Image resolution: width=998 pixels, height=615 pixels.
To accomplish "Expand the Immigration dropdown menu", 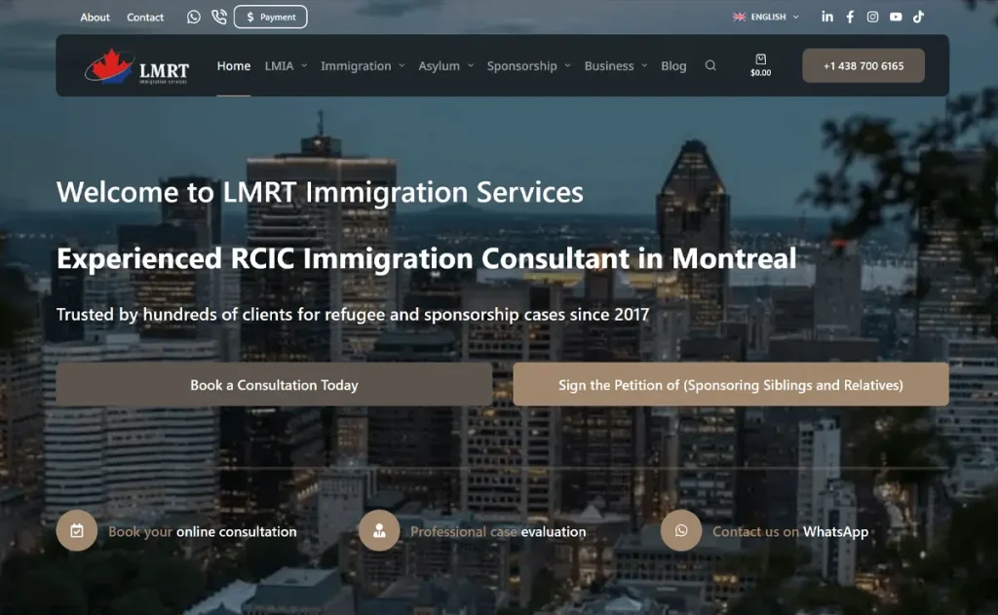I will 363,66.
